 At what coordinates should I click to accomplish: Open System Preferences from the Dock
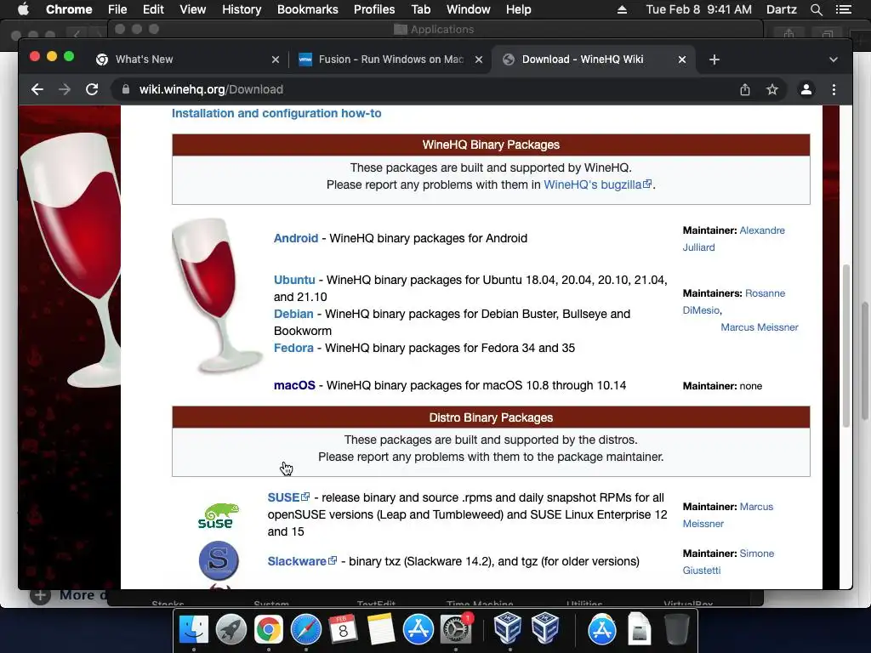click(456, 630)
